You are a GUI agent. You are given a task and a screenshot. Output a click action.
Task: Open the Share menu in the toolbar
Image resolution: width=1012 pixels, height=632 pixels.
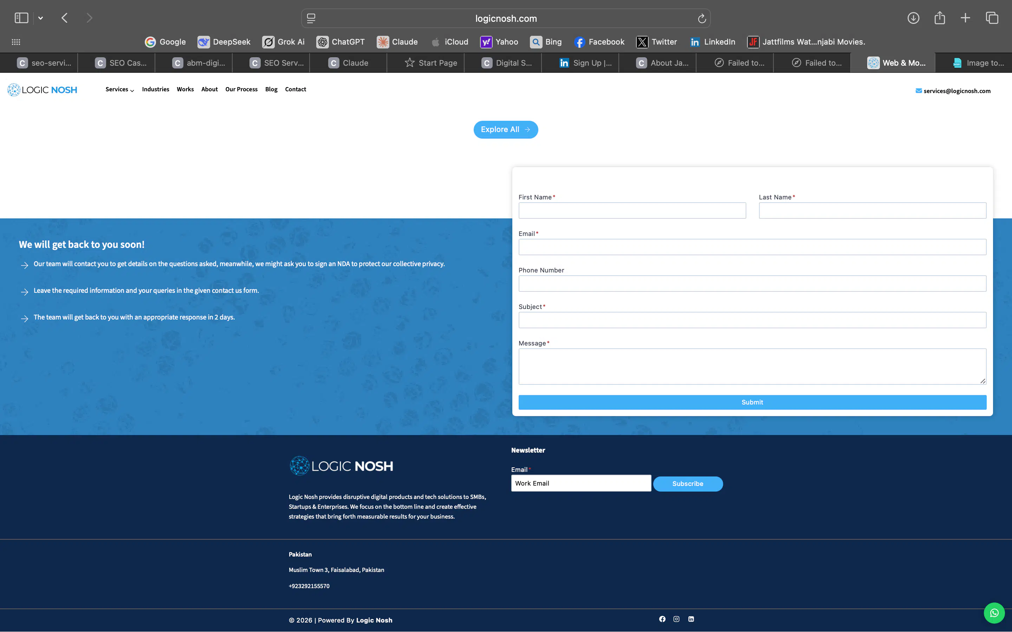click(x=940, y=18)
